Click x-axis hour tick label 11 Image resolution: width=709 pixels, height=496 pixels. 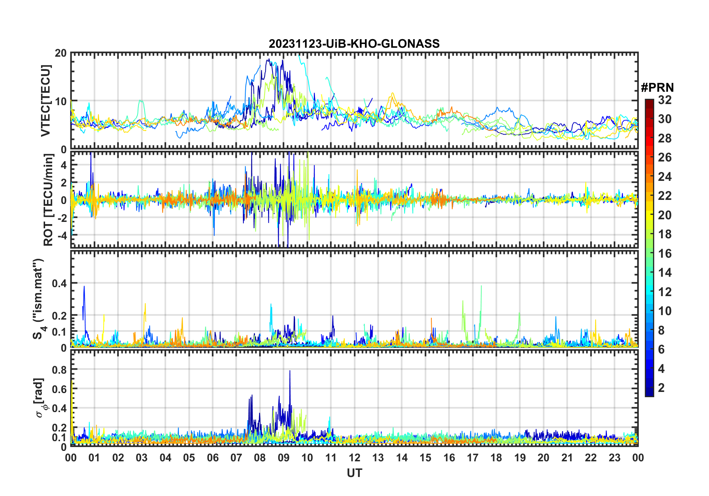[331, 458]
